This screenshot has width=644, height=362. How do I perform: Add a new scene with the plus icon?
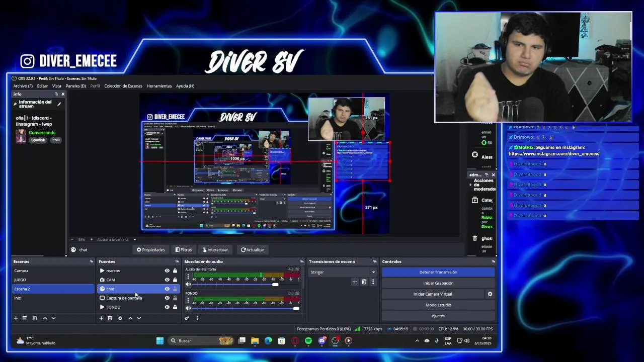[x=16, y=318]
